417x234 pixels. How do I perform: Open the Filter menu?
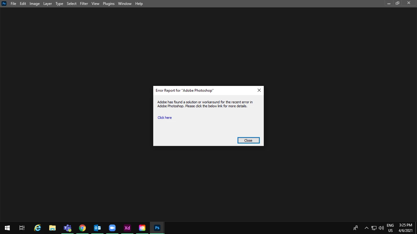tap(84, 4)
